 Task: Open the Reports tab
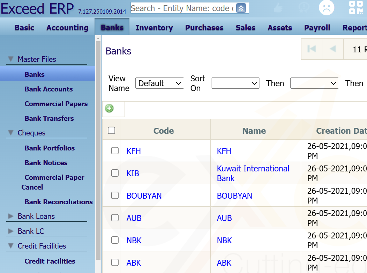coord(354,28)
